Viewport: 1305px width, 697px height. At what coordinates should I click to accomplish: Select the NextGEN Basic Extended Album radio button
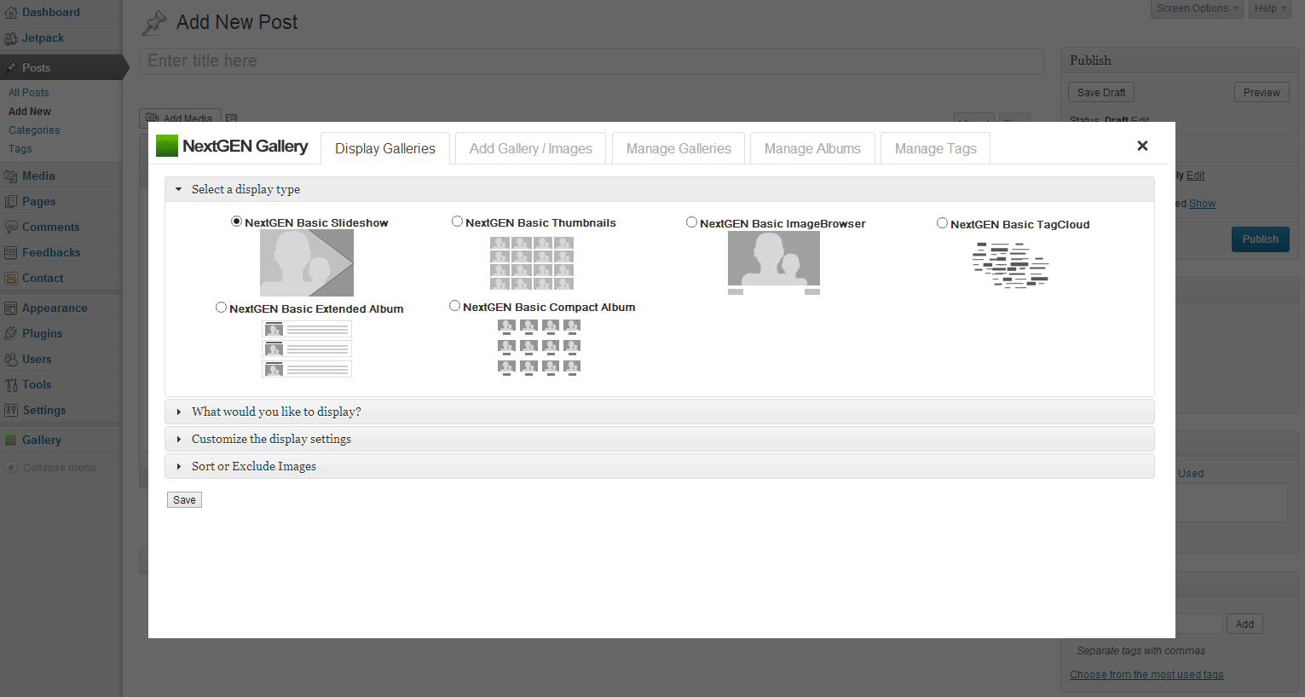click(x=221, y=308)
